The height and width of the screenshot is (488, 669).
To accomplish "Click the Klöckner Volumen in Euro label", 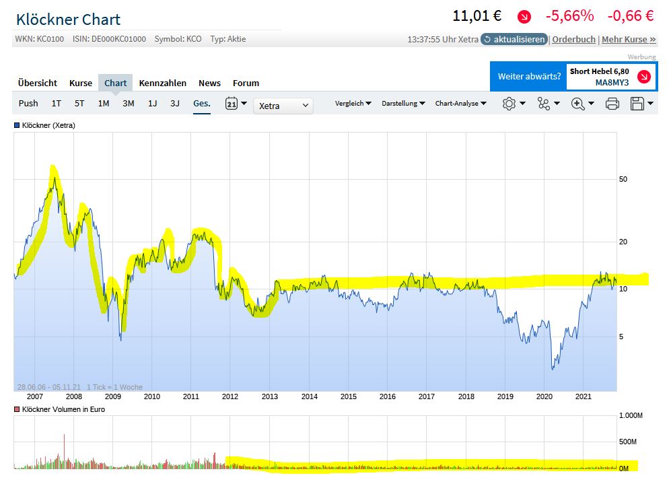I will (63, 409).
